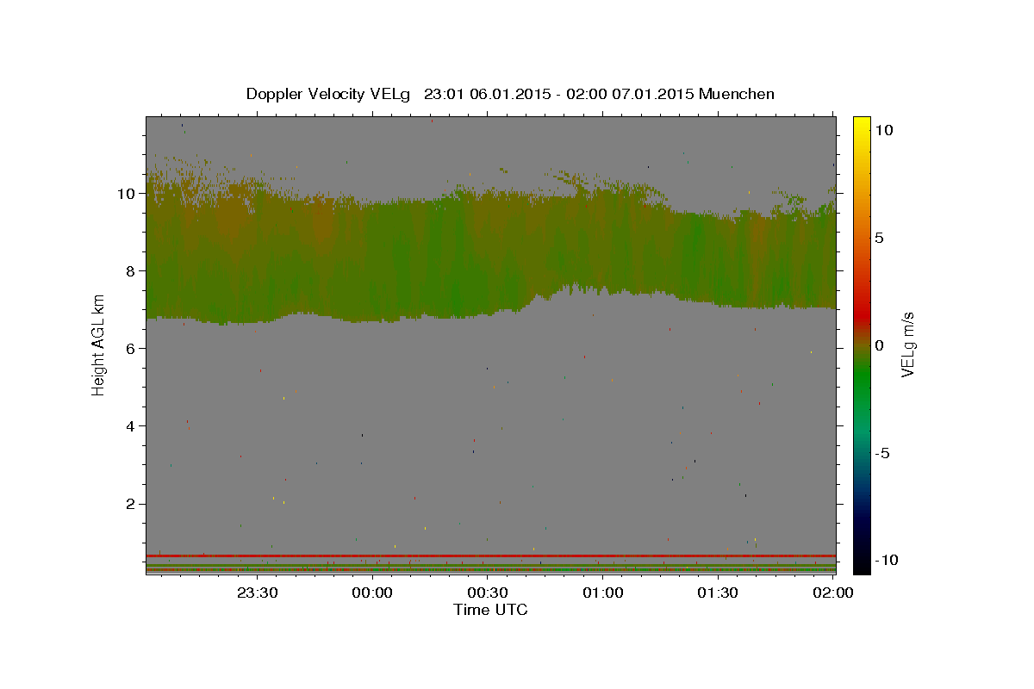Viewport: 1034px width, 689px height.
Task: Click the red horizontal band near ground level
Action: tap(490, 556)
